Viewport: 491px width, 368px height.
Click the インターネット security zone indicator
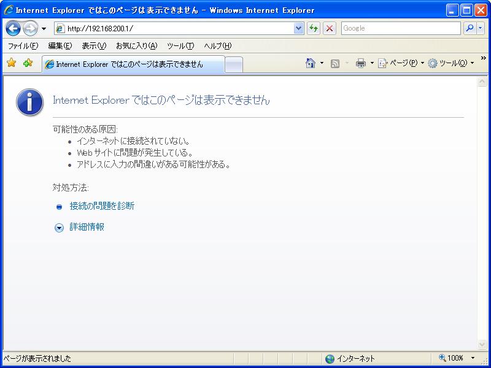350,359
